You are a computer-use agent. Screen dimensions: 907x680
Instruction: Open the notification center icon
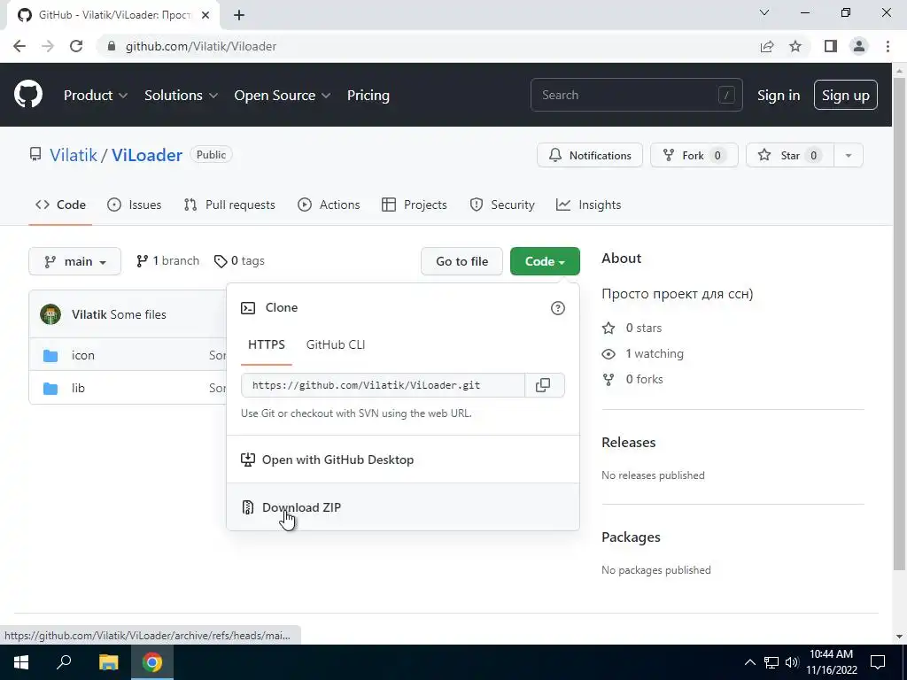tap(878, 662)
